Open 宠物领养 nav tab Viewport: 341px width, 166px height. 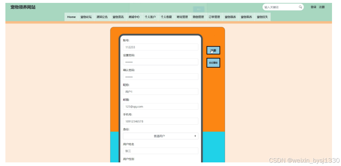[x=230, y=17]
